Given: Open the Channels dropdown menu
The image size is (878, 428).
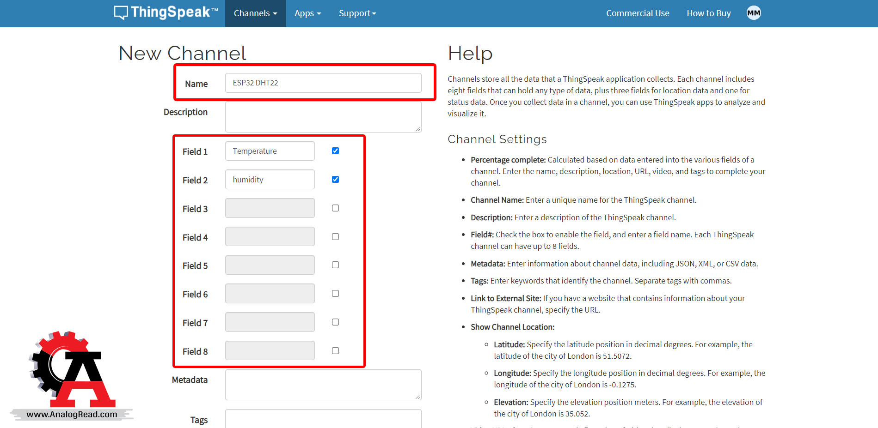Looking at the screenshot, I should click(x=255, y=13).
